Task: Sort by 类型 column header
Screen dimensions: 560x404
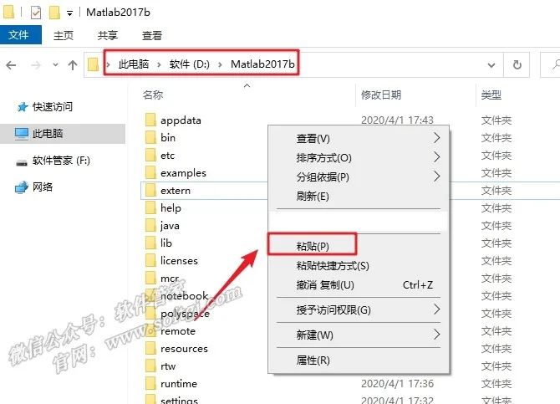Action: coord(491,95)
